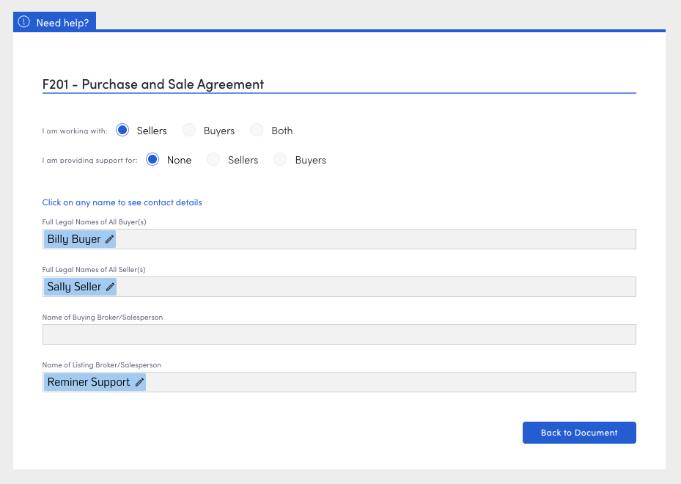Open Reminer Support contact details

click(x=89, y=382)
